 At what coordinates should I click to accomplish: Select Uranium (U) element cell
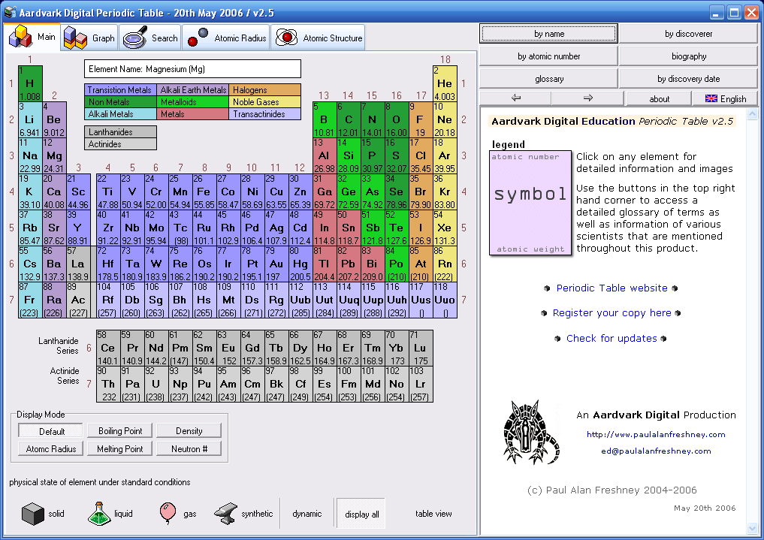(x=156, y=385)
